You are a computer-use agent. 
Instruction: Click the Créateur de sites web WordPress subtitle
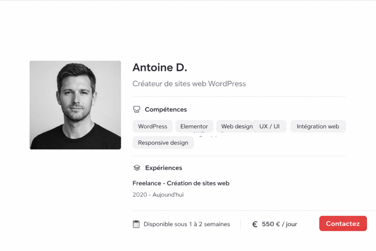(x=189, y=84)
